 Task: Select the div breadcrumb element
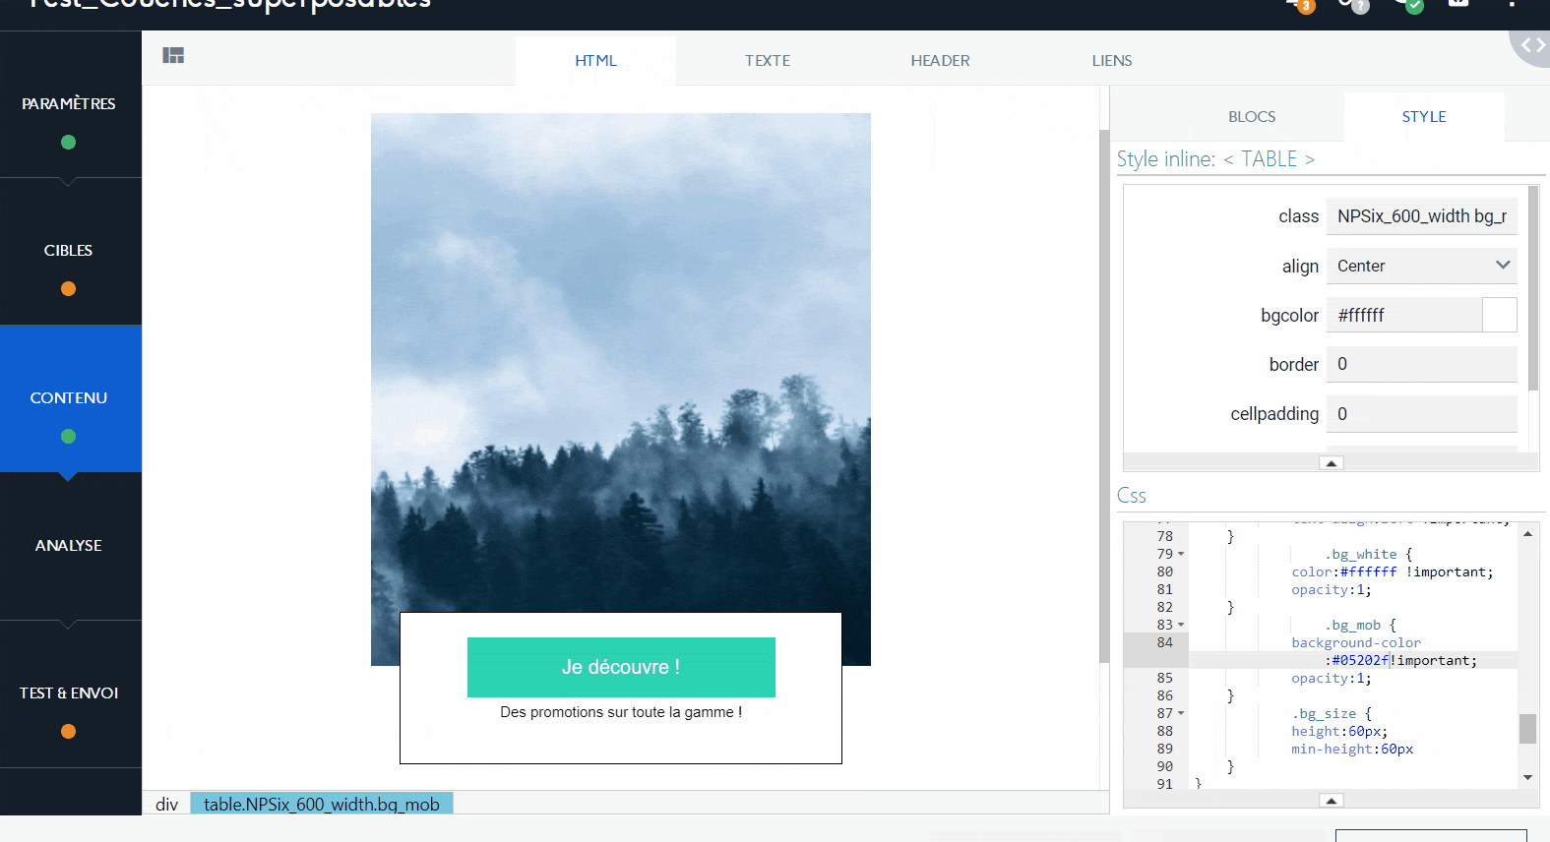166,804
